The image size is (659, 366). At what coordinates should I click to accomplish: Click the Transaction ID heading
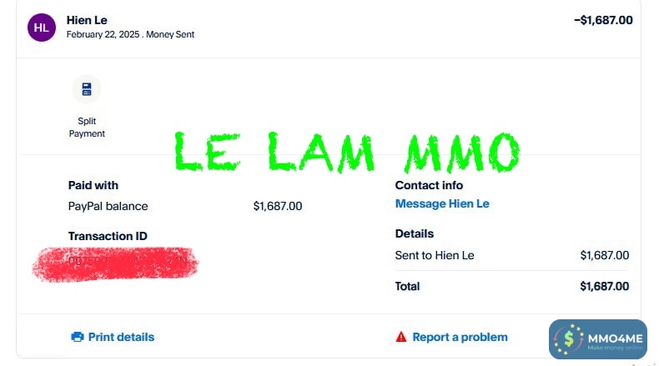[108, 236]
